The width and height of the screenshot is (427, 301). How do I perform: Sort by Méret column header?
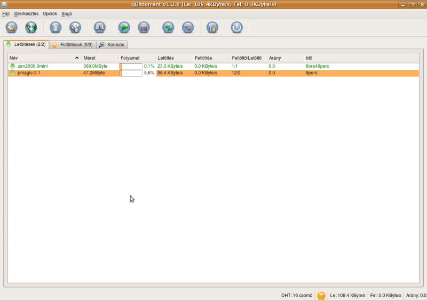pyautogui.click(x=100, y=58)
